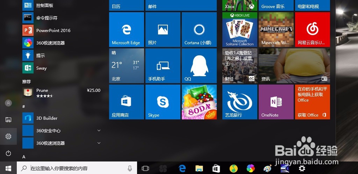This screenshot has height=174, width=358.
Task: Open the 360安全中心 folder entry
Action: pos(62,130)
